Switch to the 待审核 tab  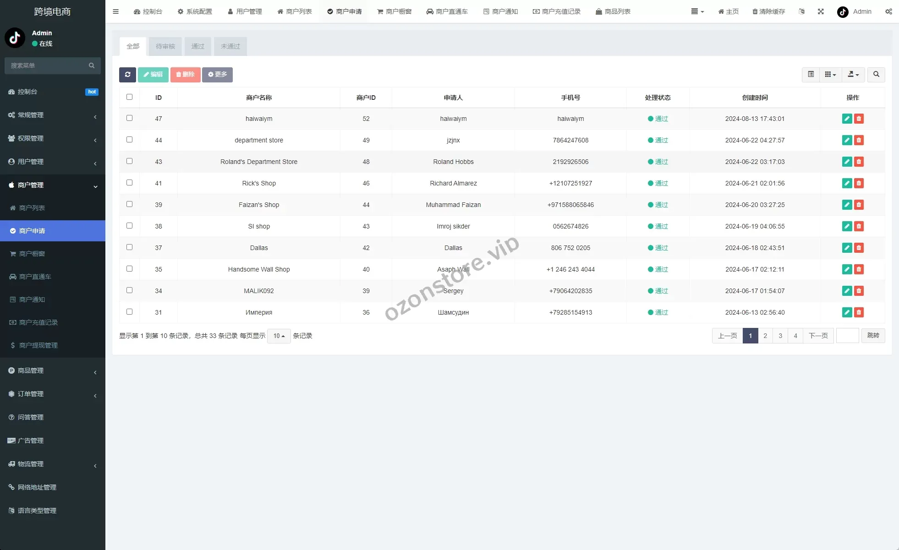coord(165,46)
